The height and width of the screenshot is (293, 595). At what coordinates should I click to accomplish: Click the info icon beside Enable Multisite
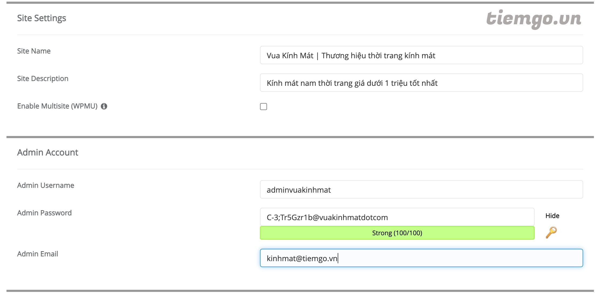104,106
